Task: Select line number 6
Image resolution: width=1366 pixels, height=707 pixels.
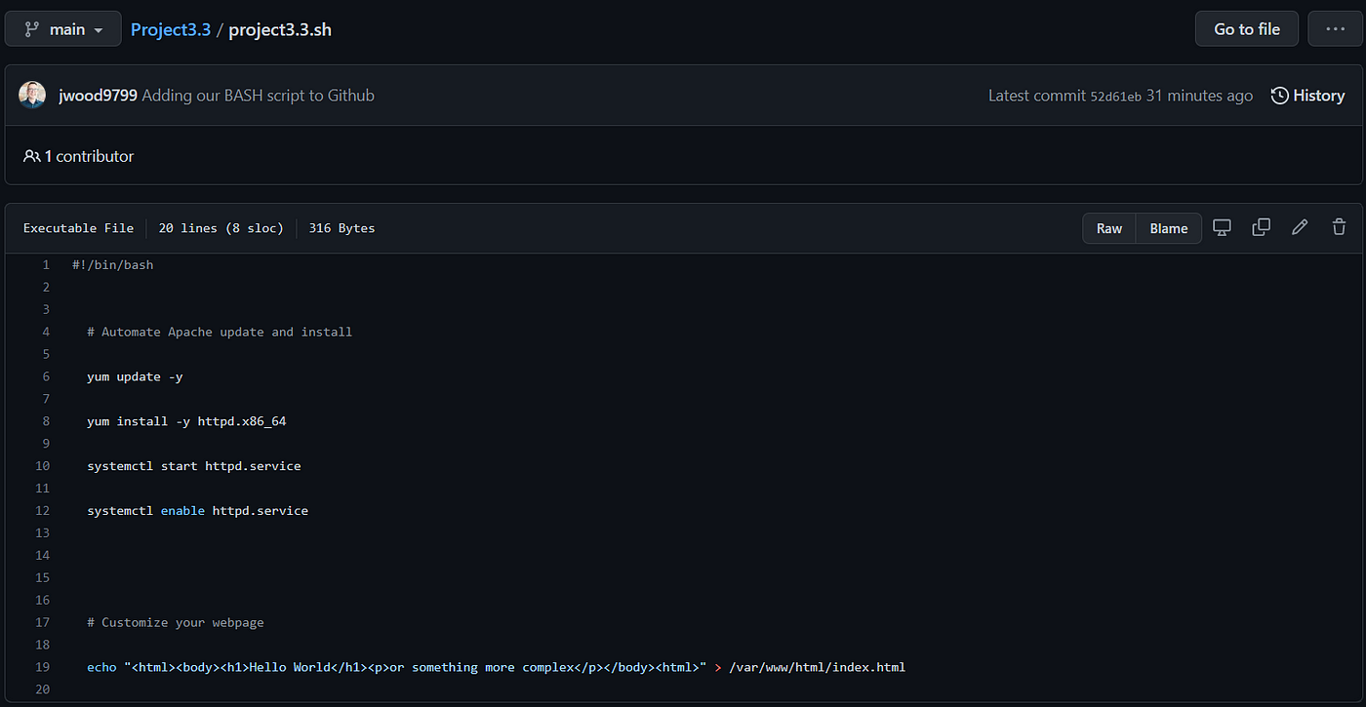Action: click(x=45, y=377)
